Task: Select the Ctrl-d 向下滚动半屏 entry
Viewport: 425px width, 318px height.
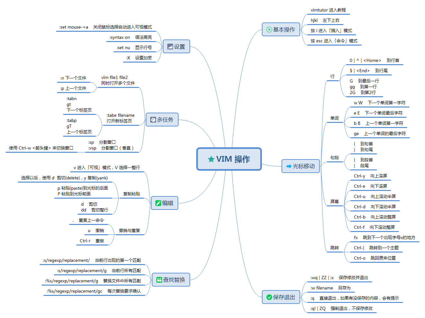Action: click(x=375, y=207)
